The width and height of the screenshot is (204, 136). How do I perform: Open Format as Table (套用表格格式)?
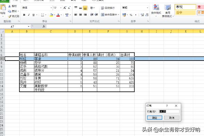tap(168, 11)
